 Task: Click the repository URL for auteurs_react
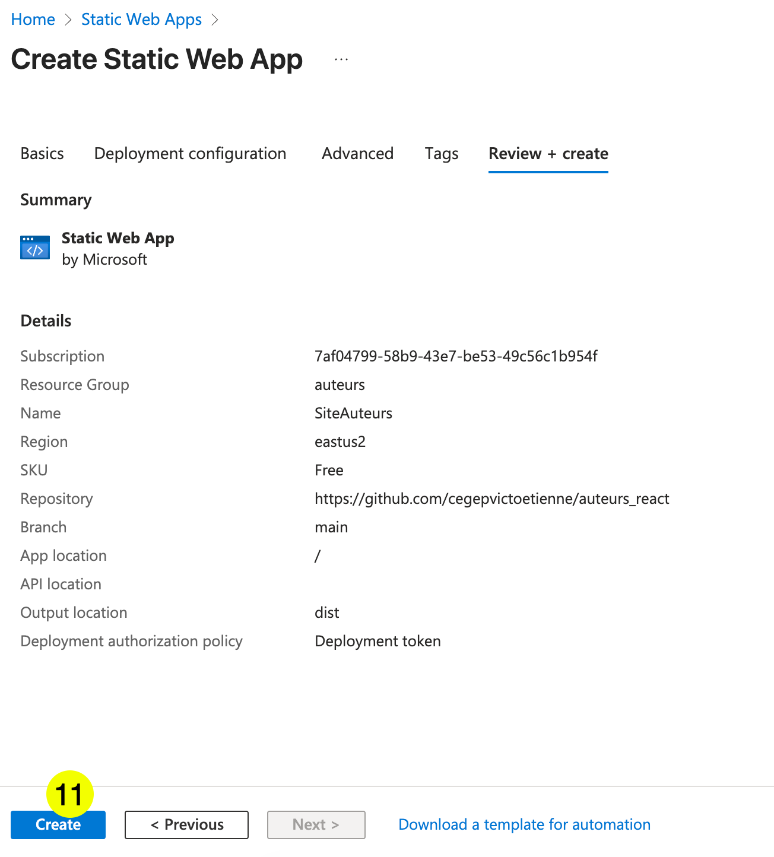tap(491, 499)
